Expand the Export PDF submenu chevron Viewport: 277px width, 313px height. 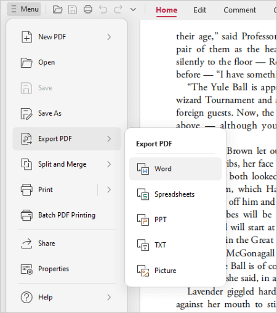[109, 139]
